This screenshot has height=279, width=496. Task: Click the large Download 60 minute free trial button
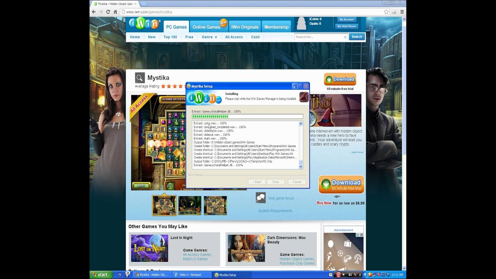pos(341,184)
